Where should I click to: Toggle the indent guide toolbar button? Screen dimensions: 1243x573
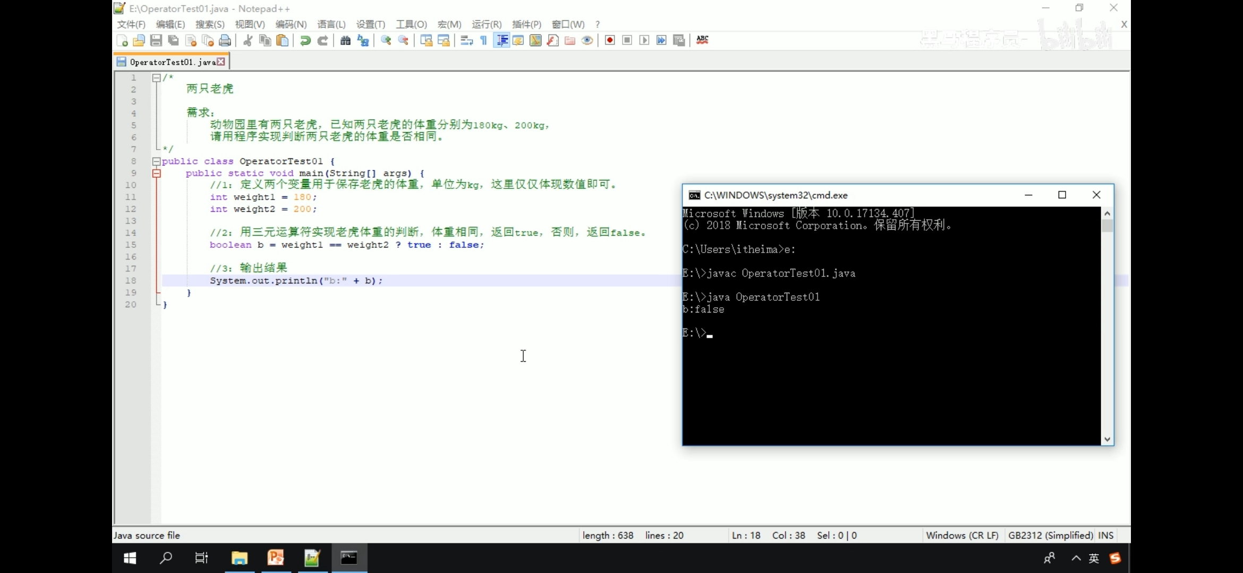tap(501, 40)
